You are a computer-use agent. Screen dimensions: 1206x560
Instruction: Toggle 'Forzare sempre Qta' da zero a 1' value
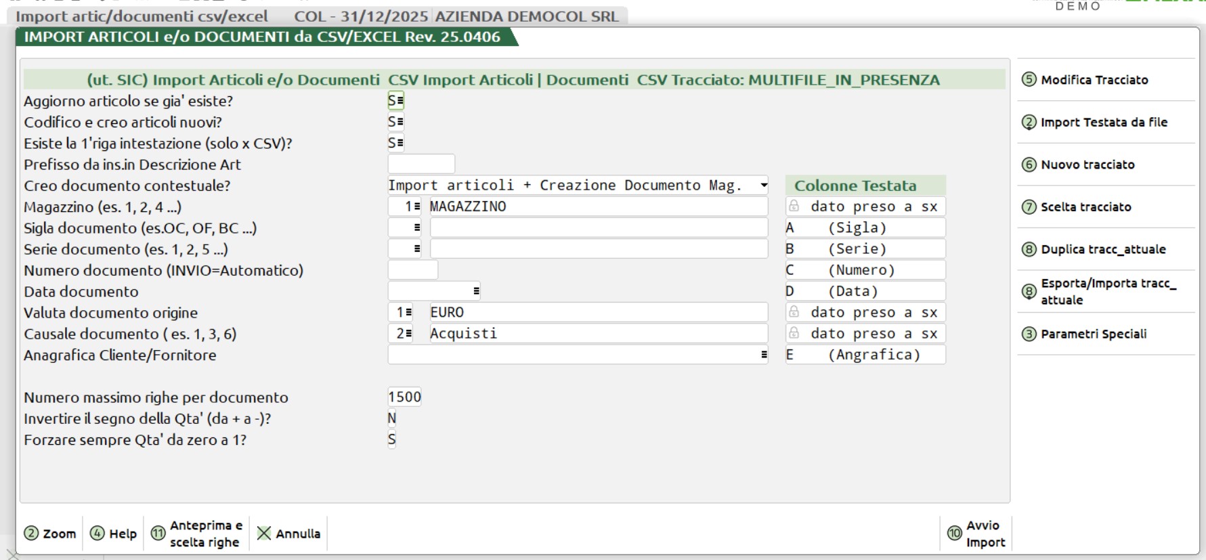391,440
